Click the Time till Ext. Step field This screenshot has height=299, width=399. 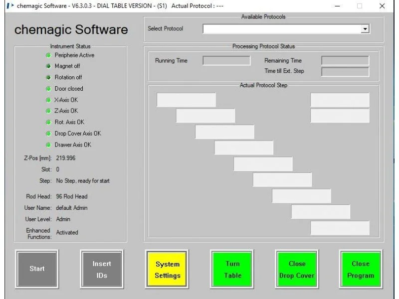[x=345, y=72]
